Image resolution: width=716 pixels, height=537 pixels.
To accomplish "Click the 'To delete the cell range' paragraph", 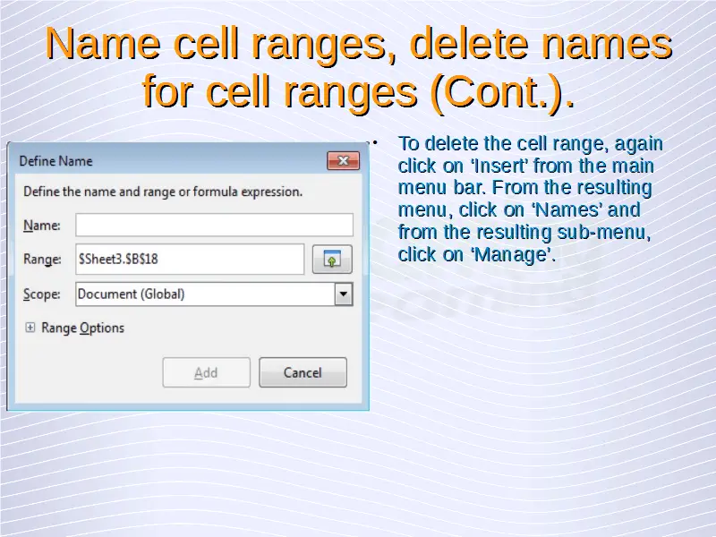I will pyautogui.click(x=528, y=199).
